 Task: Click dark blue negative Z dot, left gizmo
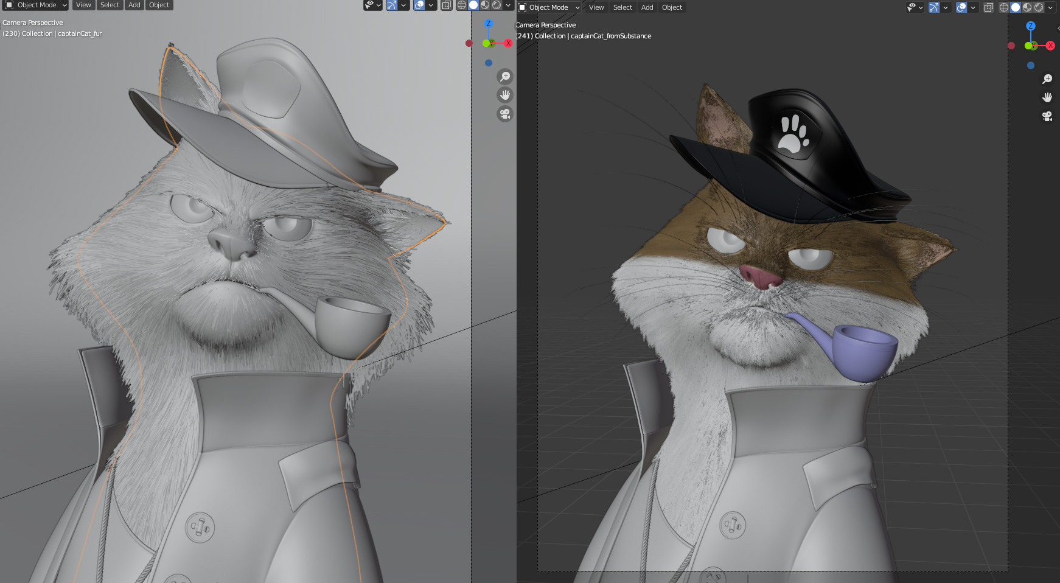[x=489, y=63]
